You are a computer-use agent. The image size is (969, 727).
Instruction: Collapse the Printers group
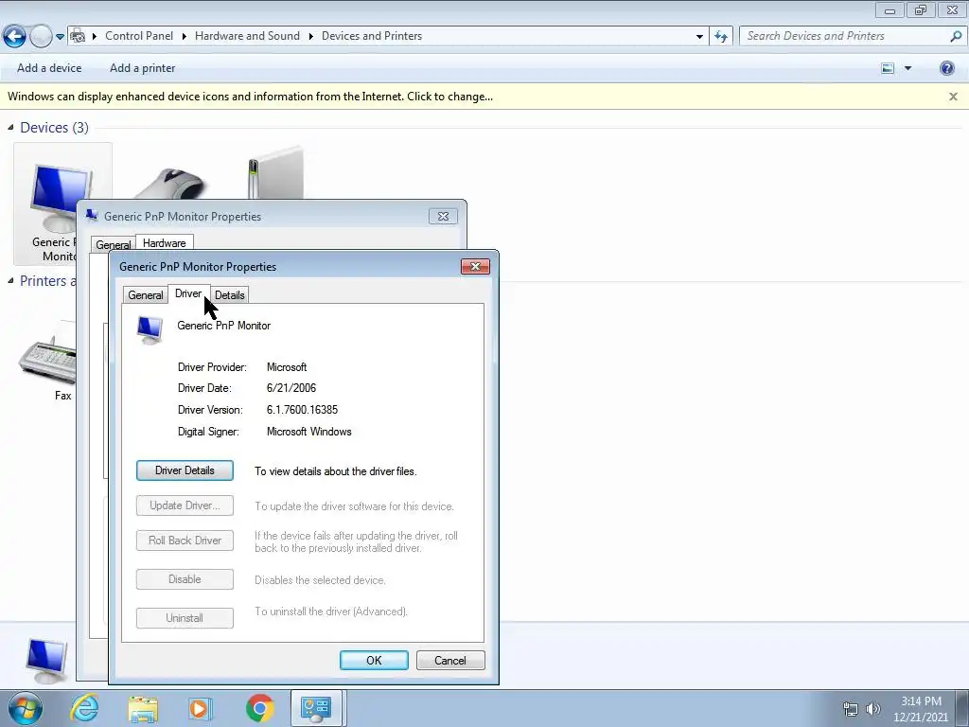click(x=9, y=280)
